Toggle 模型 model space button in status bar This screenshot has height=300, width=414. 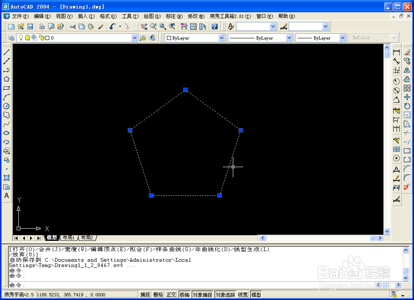click(x=256, y=295)
